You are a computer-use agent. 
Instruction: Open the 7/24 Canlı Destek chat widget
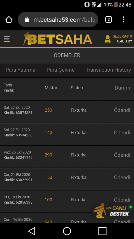[x=112, y=211]
